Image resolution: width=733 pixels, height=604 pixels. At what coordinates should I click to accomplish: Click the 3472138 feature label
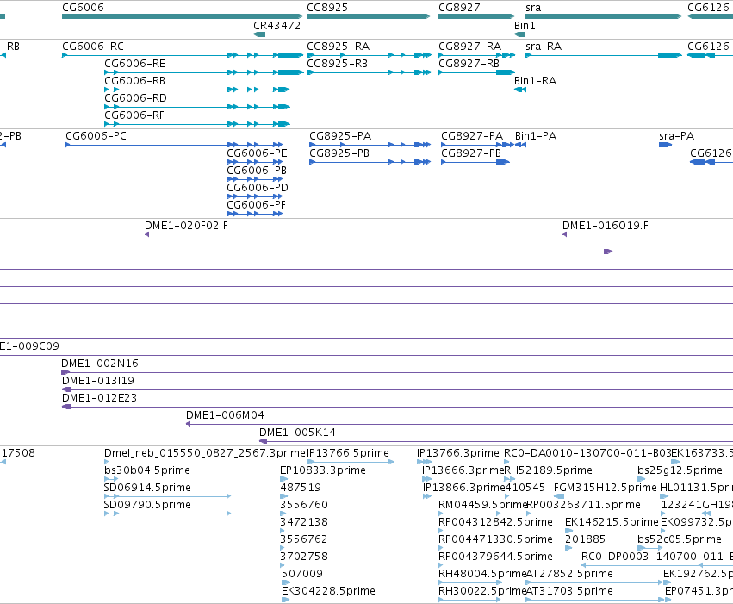click(x=304, y=523)
